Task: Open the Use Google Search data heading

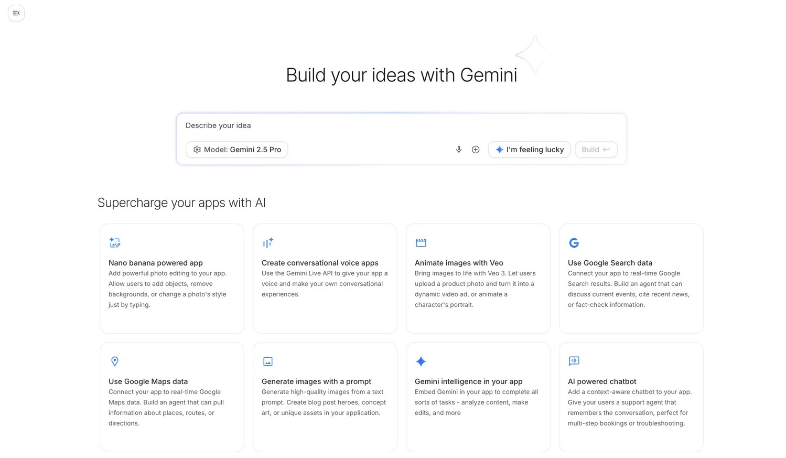Action: click(610, 263)
